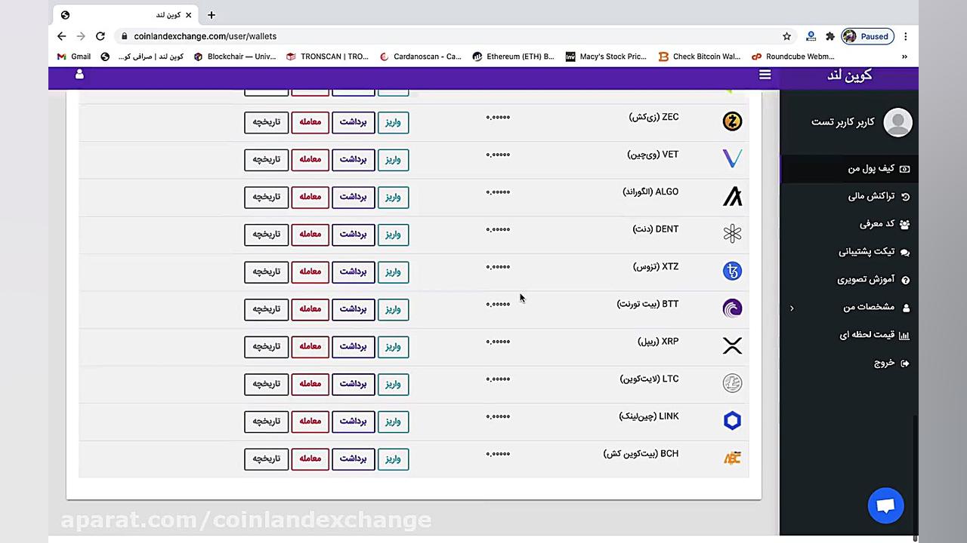
Task: Open the hamburger menu icon in purple header
Action: pyautogui.click(x=765, y=75)
